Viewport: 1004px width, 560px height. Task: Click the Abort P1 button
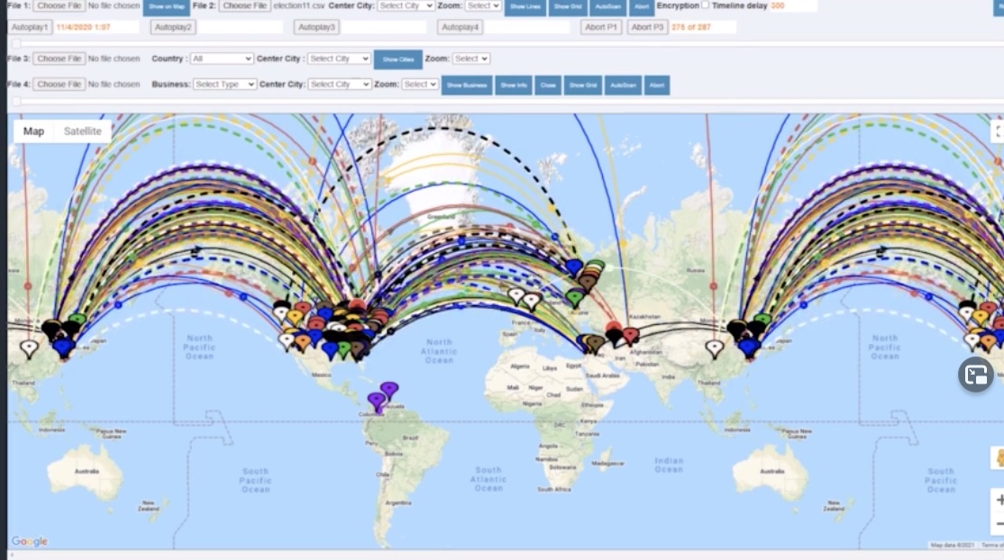(x=600, y=27)
